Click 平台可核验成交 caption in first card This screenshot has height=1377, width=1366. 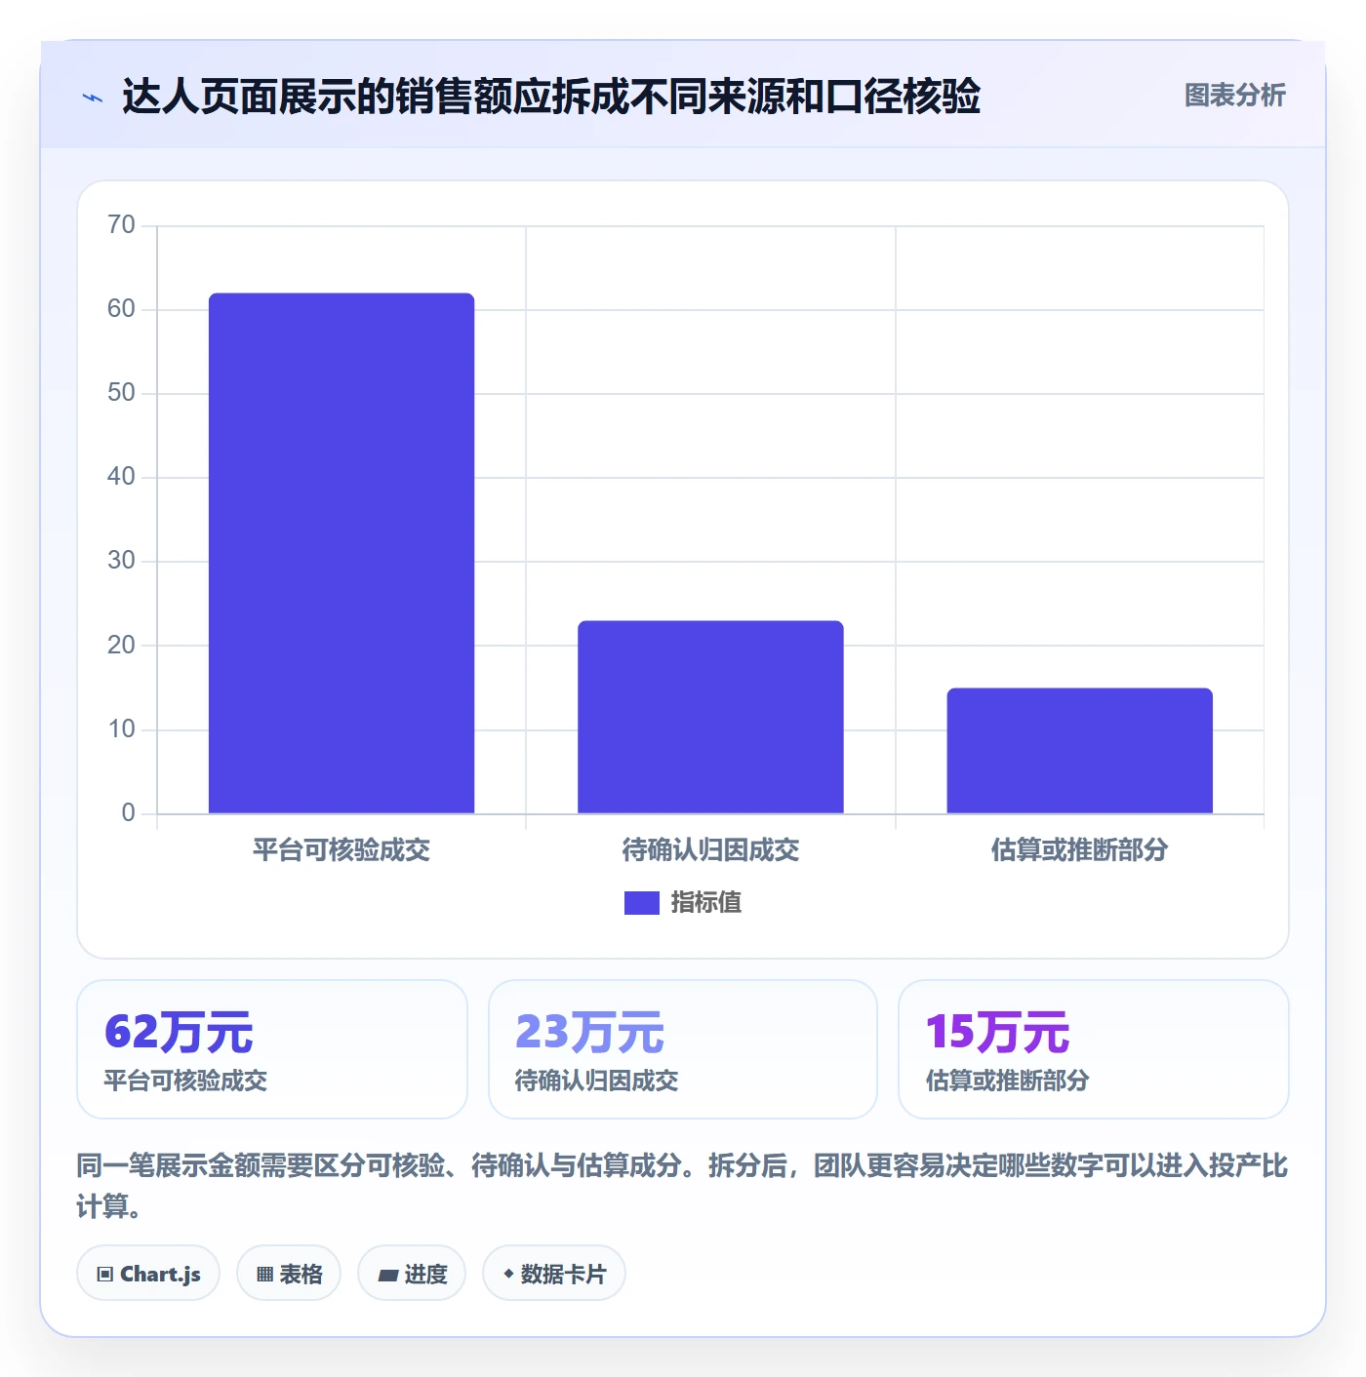(x=185, y=1081)
